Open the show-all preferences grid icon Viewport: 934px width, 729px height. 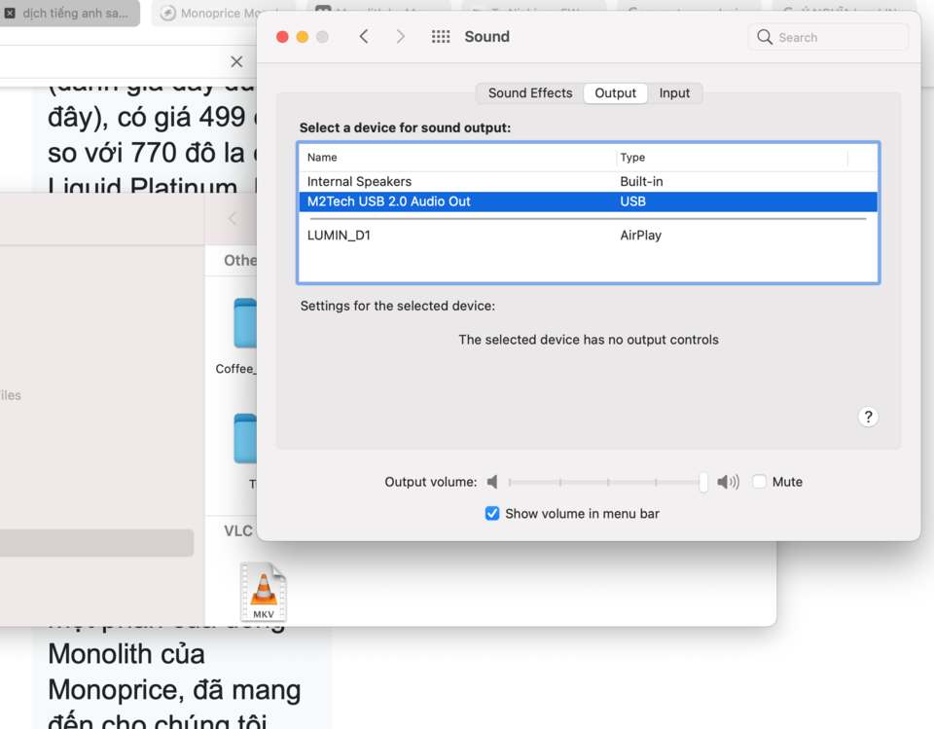pyautogui.click(x=441, y=37)
